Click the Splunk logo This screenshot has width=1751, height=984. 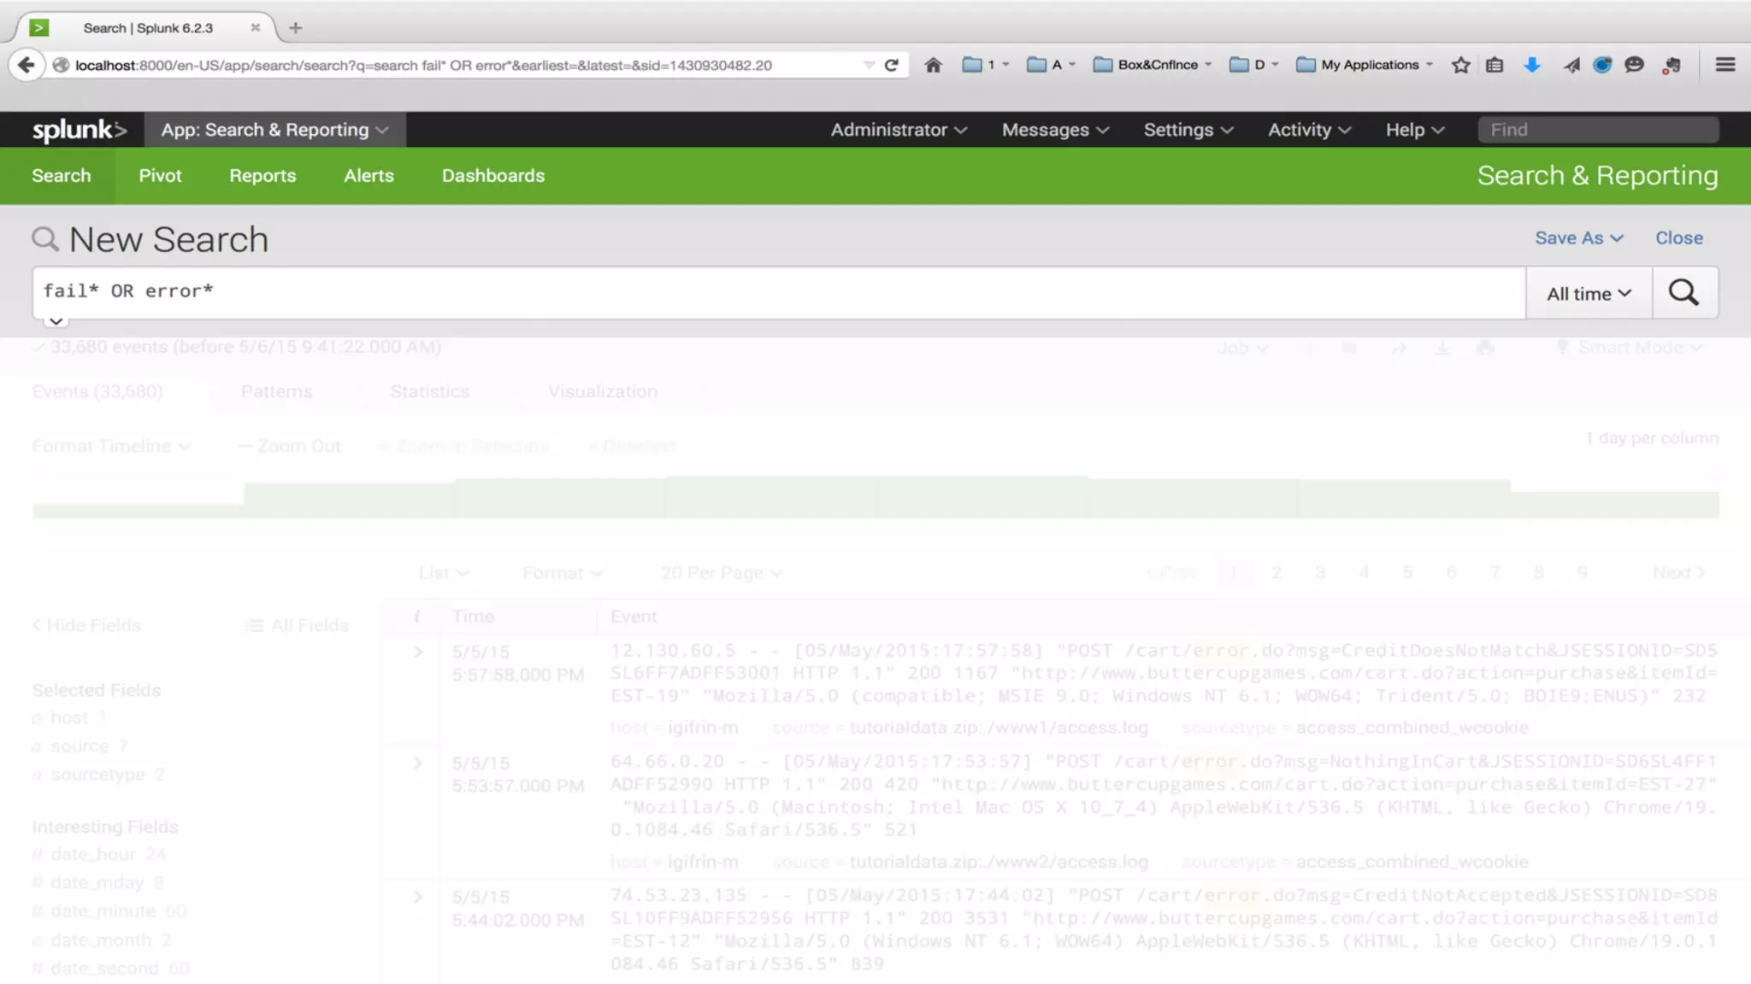click(80, 130)
